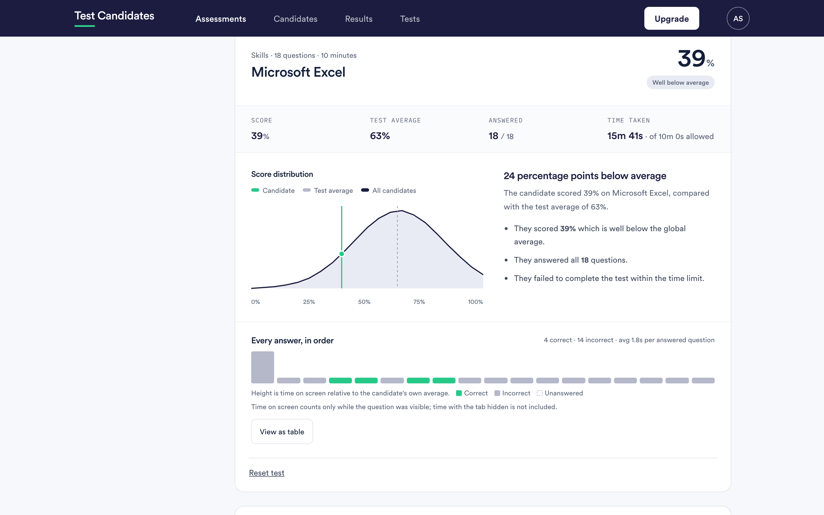Click the Unanswered legend square
Image resolution: width=824 pixels, height=515 pixels.
[x=539, y=393]
